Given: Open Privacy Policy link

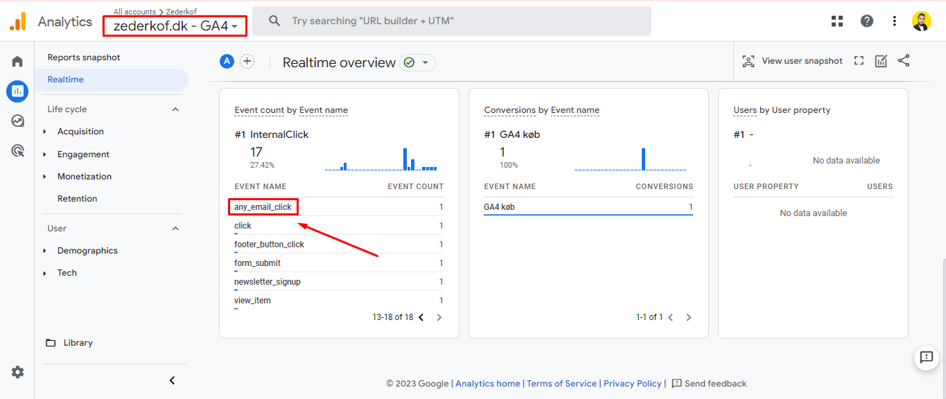Looking at the screenshot, I should [633, 384].
